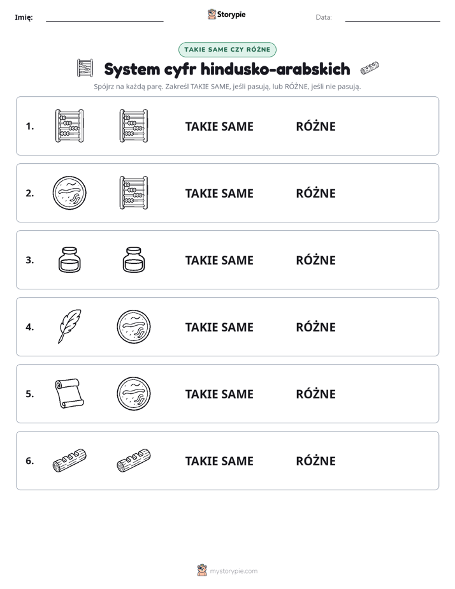Screen dimensions: 455x589
Task: Select TAKIE SAME for question 3
Action: click(219, 260)
